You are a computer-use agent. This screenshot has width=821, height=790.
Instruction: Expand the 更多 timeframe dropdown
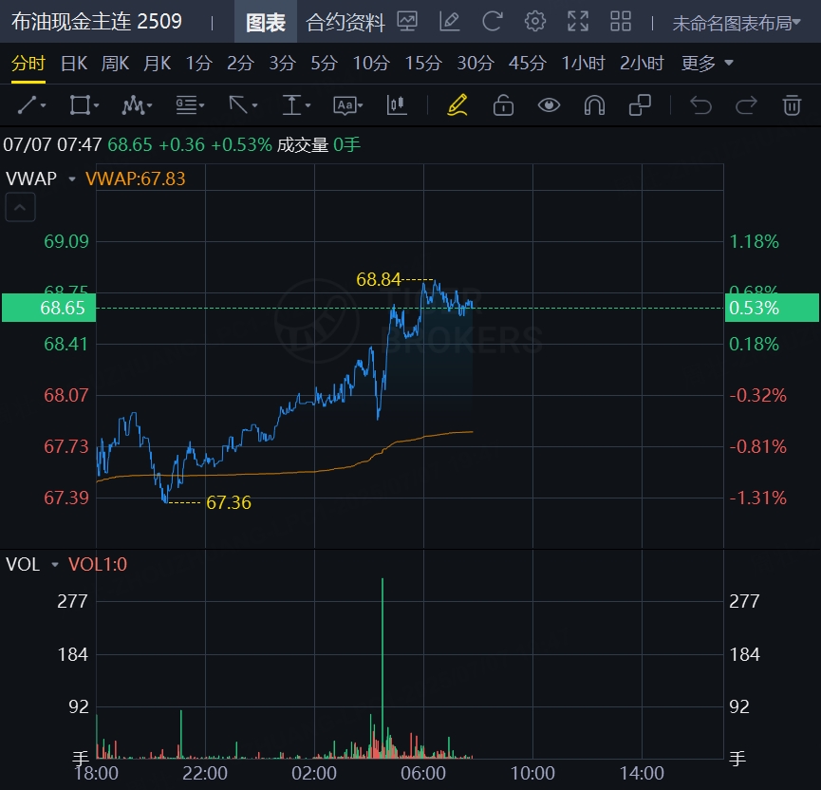[x=707, y=64]
